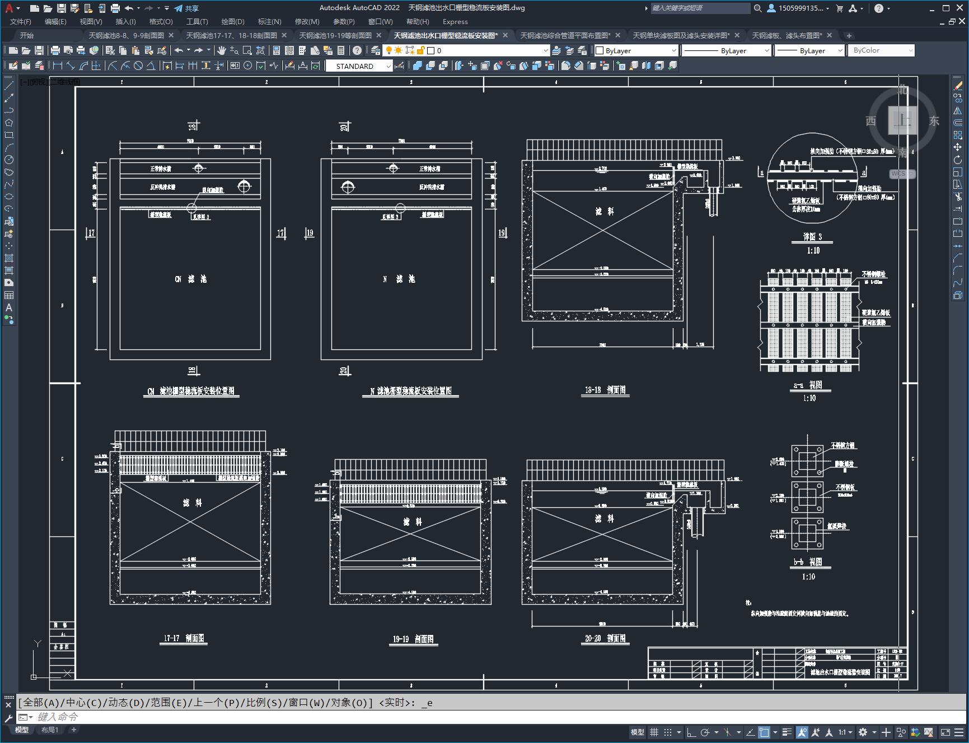Open the 修改(M) menu
This screenshot has width=969, height=743.
307,21
